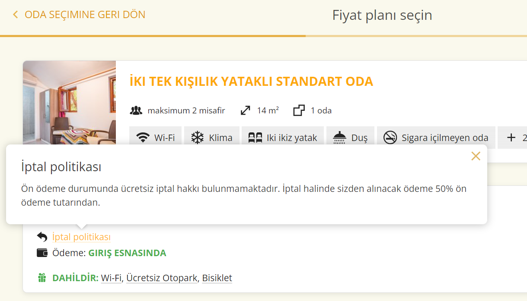527x301 pixels.
Task: Click the DAHİLDİR label
Action: (75, 278)
